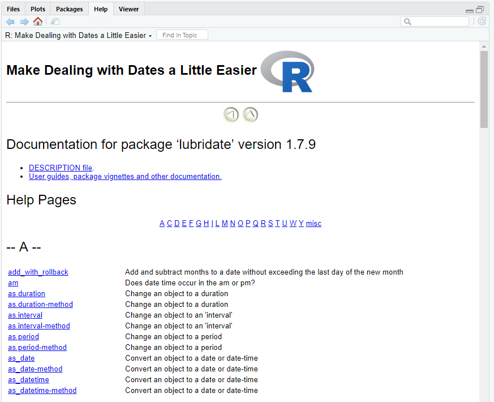Switch to the Viewer tab
The height and width of the screenshot is (402, 494).
[x=128, y=9]
